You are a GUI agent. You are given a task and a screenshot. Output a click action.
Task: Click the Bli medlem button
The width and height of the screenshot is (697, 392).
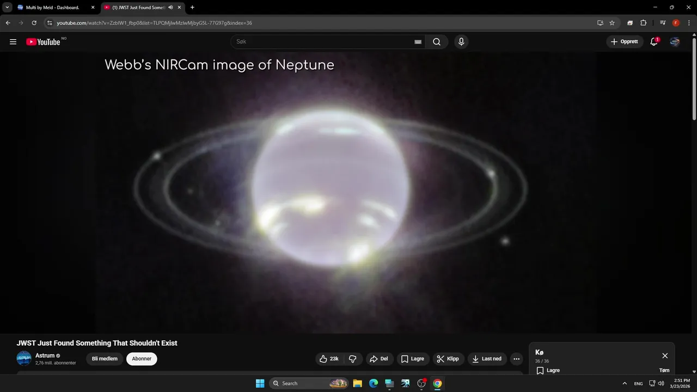click(105, 359)
